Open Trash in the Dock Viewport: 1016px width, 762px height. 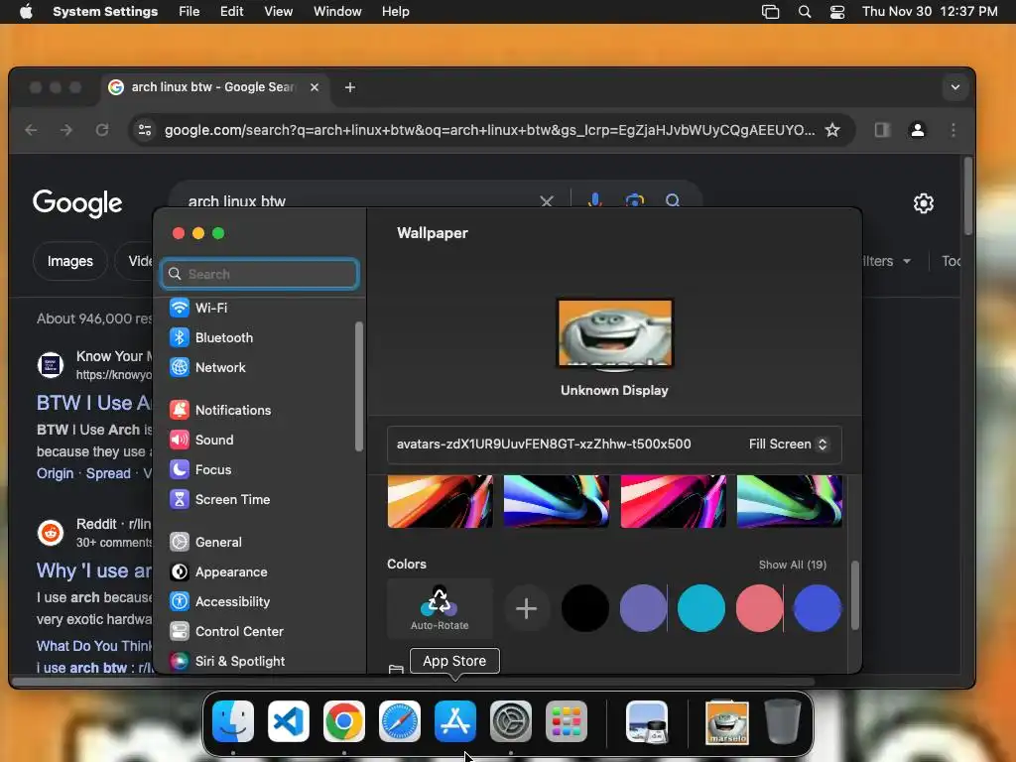(x=782, y=721)
